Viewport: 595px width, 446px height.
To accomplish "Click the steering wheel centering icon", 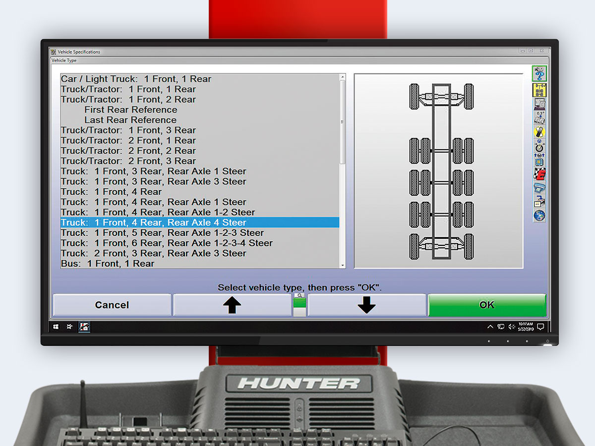I will click(539, 146).
